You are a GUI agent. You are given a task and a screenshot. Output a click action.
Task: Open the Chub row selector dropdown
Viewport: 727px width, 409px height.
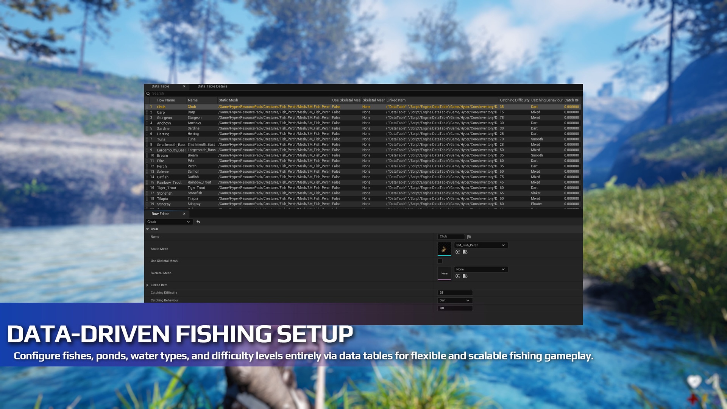169,222
